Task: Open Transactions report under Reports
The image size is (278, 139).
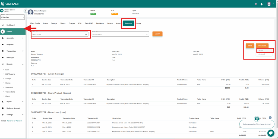Action: pos(10,92)
